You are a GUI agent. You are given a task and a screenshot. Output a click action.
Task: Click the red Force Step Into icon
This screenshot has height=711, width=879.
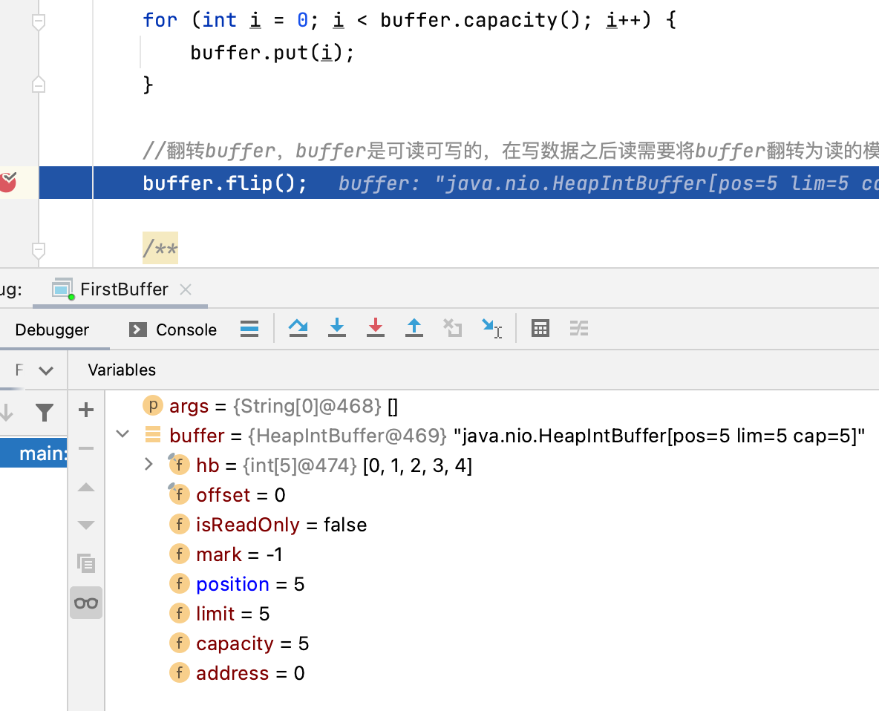375,328
